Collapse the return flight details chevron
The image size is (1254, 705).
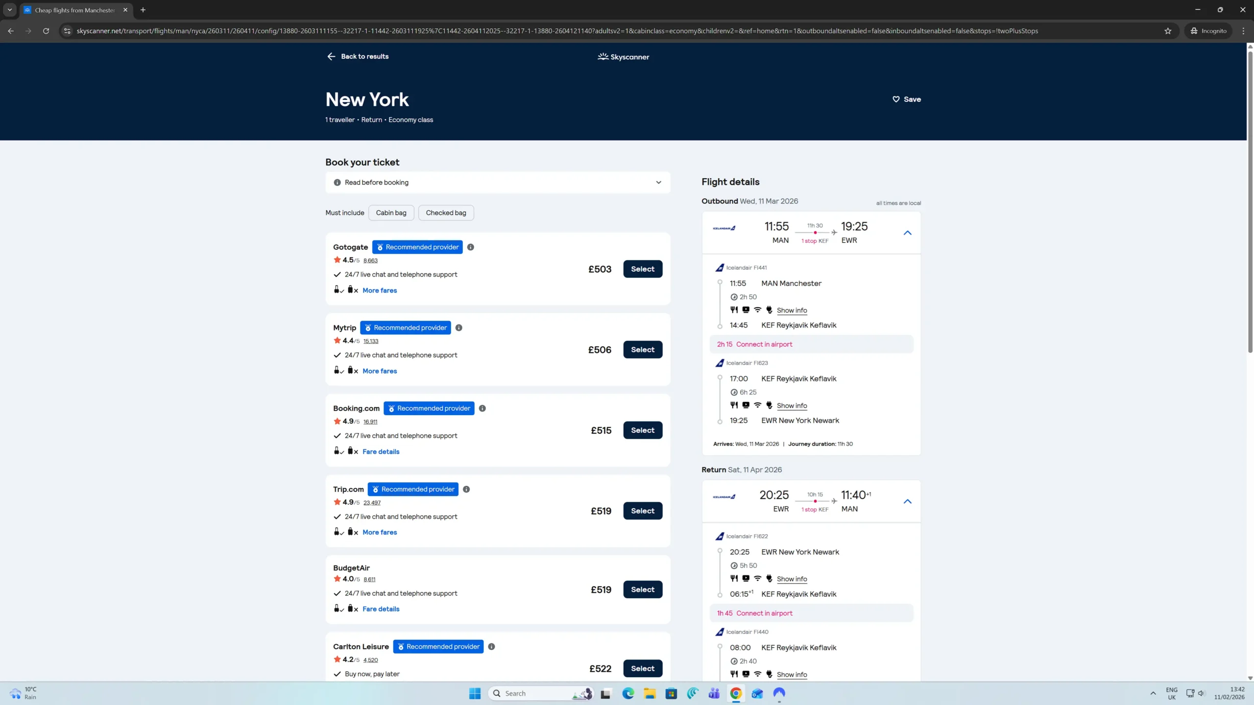(x=907, y=502)
